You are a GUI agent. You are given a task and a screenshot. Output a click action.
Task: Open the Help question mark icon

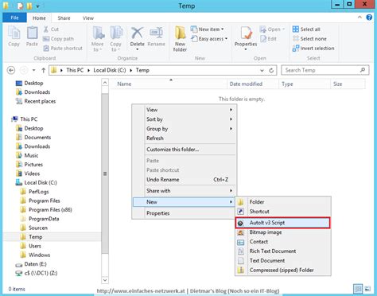pos(369,18)
